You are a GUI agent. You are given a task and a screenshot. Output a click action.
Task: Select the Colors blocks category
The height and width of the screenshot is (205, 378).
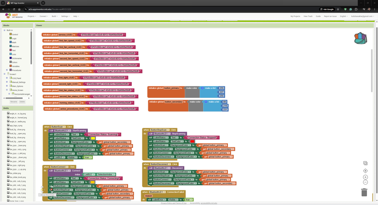(14, 62)
